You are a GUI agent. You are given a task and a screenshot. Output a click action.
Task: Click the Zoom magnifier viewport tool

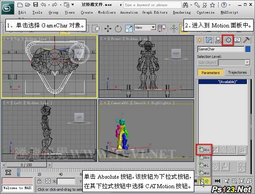tap(227, 181)
